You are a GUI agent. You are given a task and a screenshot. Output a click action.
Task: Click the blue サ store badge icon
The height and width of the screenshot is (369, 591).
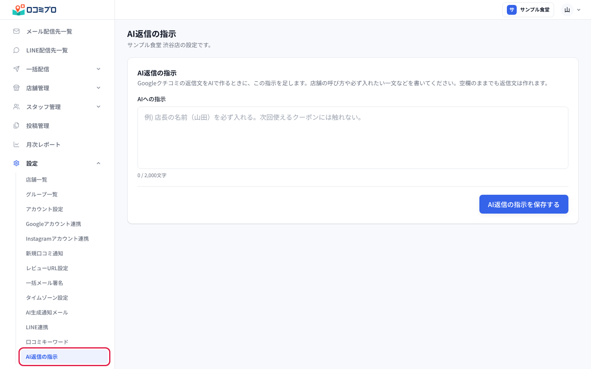pyautogui.click(x=512, y=10)
